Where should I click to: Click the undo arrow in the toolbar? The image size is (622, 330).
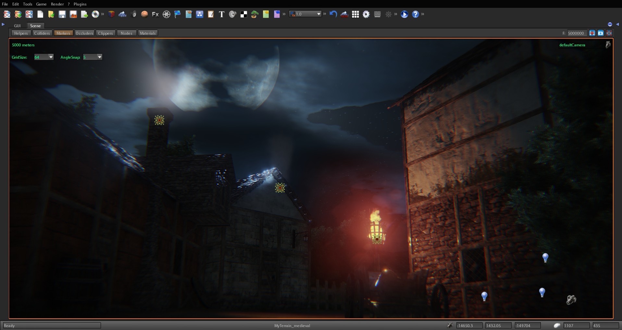pos(333,14)
